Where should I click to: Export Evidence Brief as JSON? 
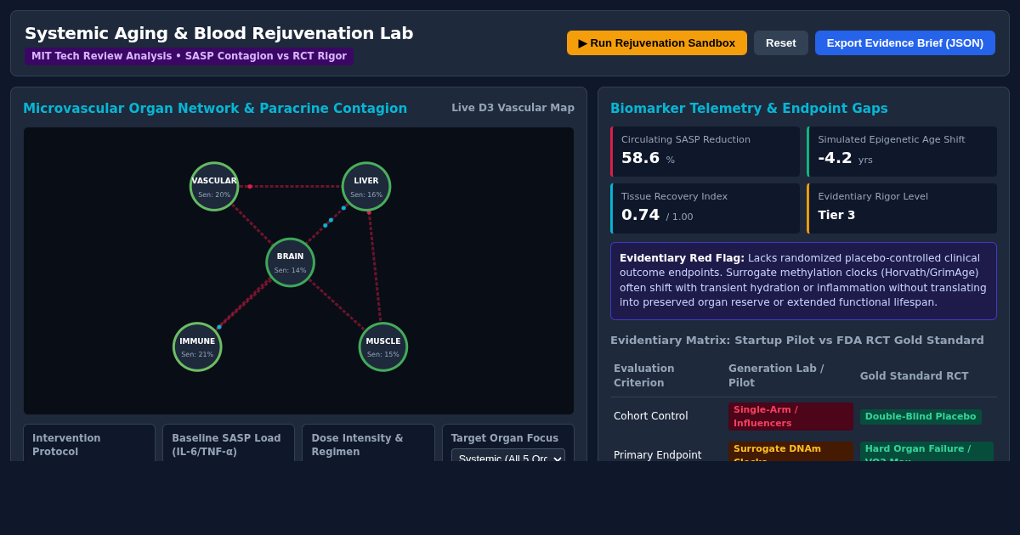coord(904,43)
